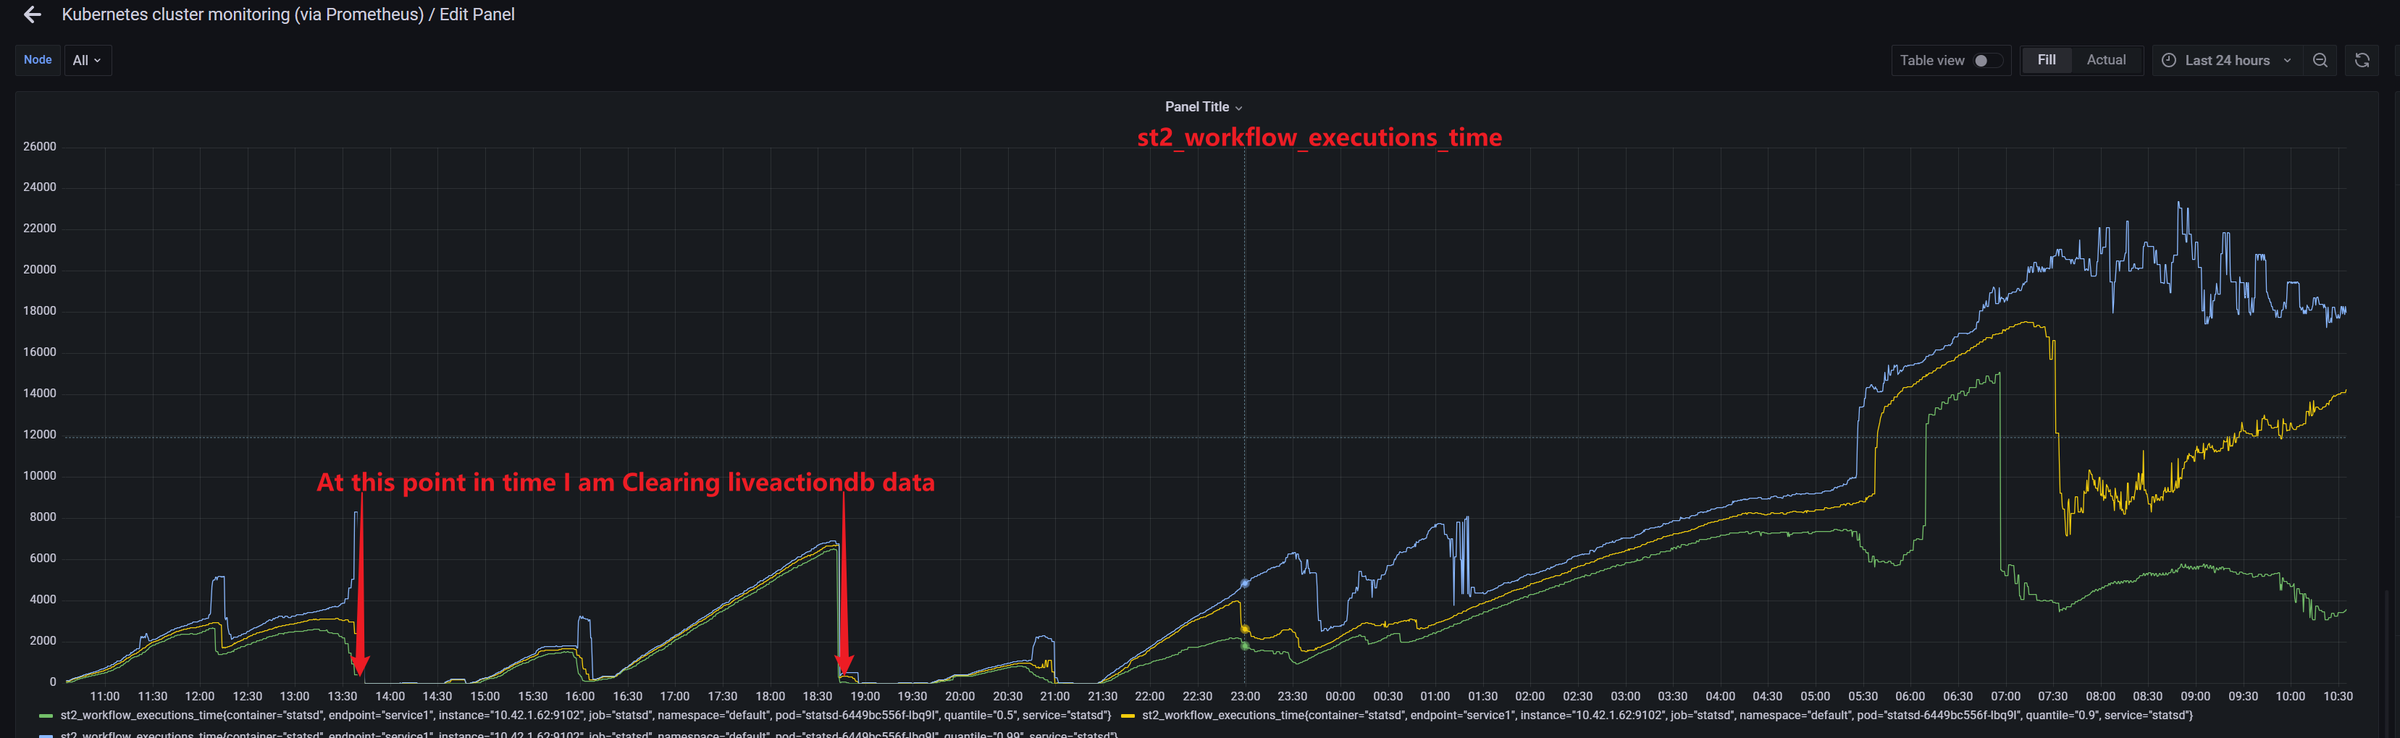
Task: Enable the Table view toggle
Action: [x=1989, y=61]
